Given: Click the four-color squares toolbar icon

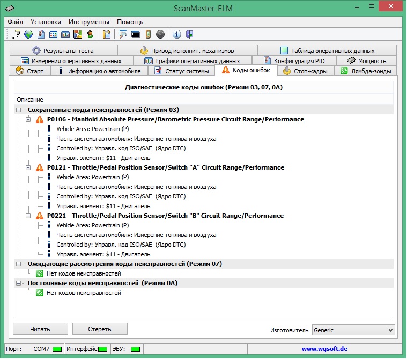Looking at the screenshot, I should (78, 34).
